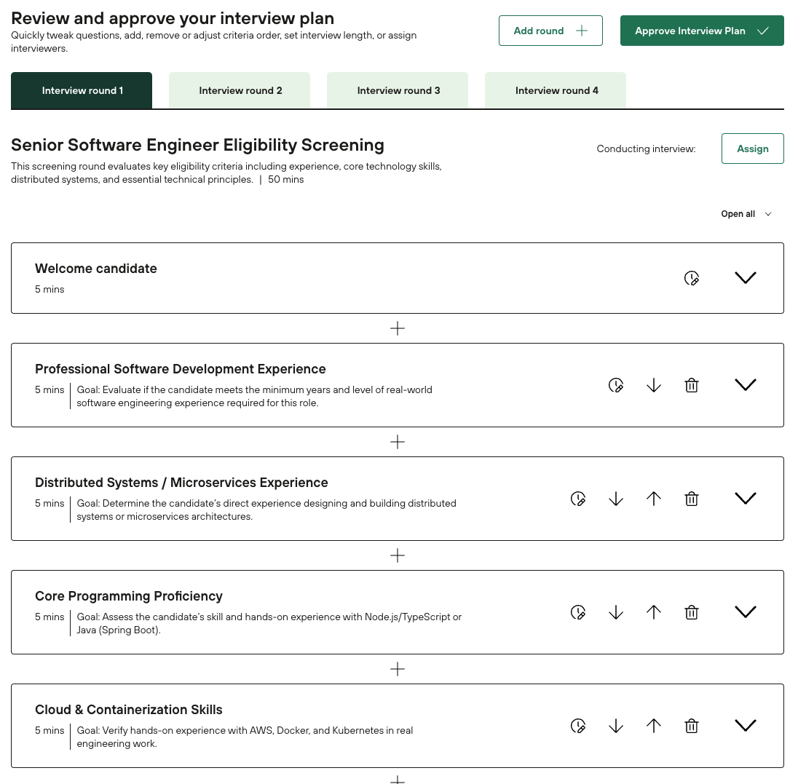Move Core Programming Proficiency down
798x784 pixels.
[616, 612]
